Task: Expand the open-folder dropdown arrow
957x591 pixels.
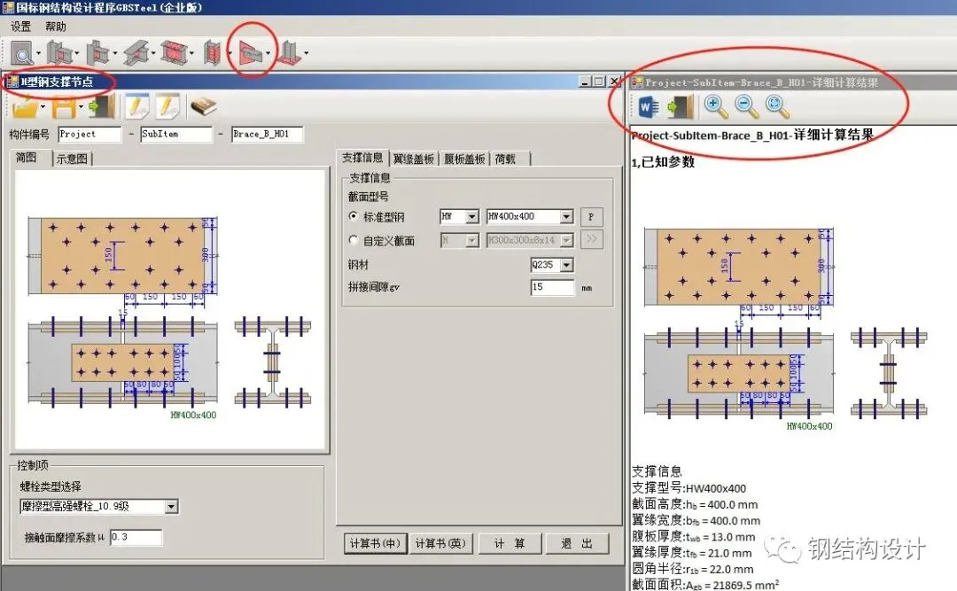Action: point(43,107)
